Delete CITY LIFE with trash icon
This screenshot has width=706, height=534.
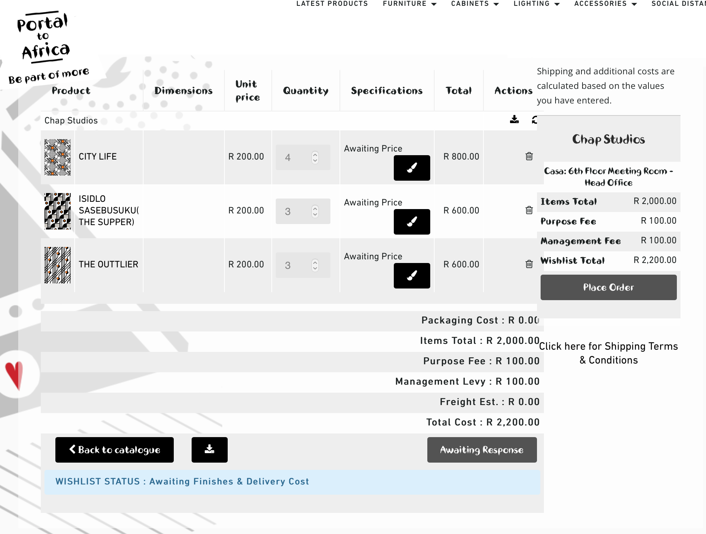529,156
